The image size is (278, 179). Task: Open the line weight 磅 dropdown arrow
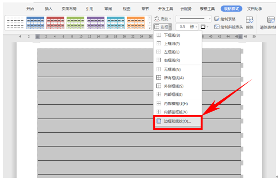[197, 27]
